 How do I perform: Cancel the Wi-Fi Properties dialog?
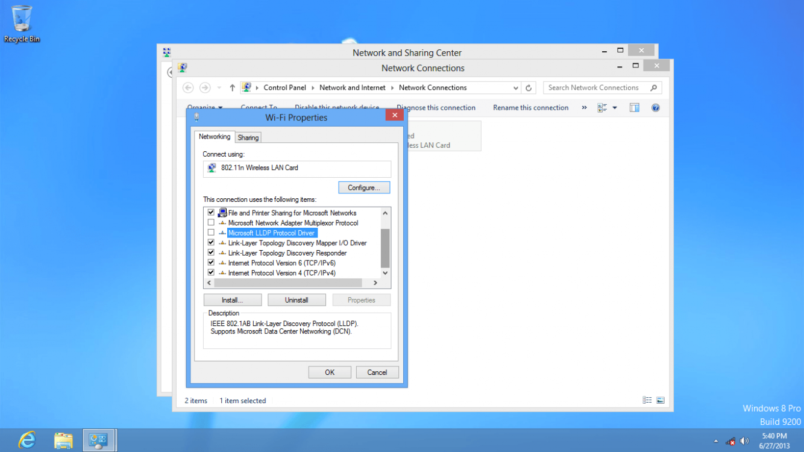377,372
